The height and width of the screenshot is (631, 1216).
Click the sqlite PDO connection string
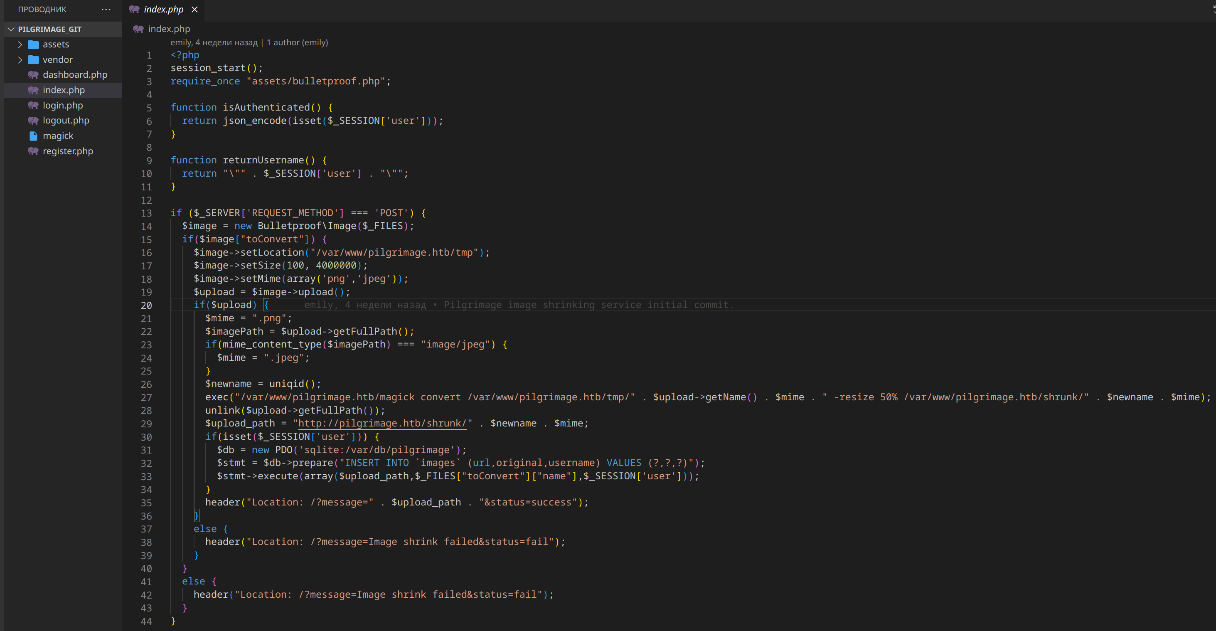(377, 450)
